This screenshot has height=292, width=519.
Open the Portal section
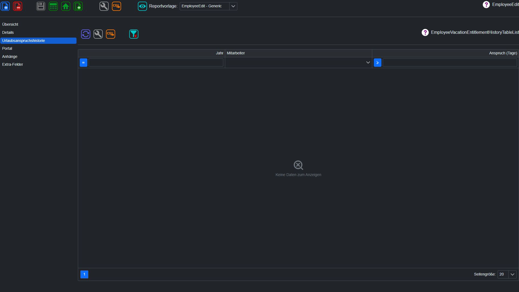(x=38, y=48)
